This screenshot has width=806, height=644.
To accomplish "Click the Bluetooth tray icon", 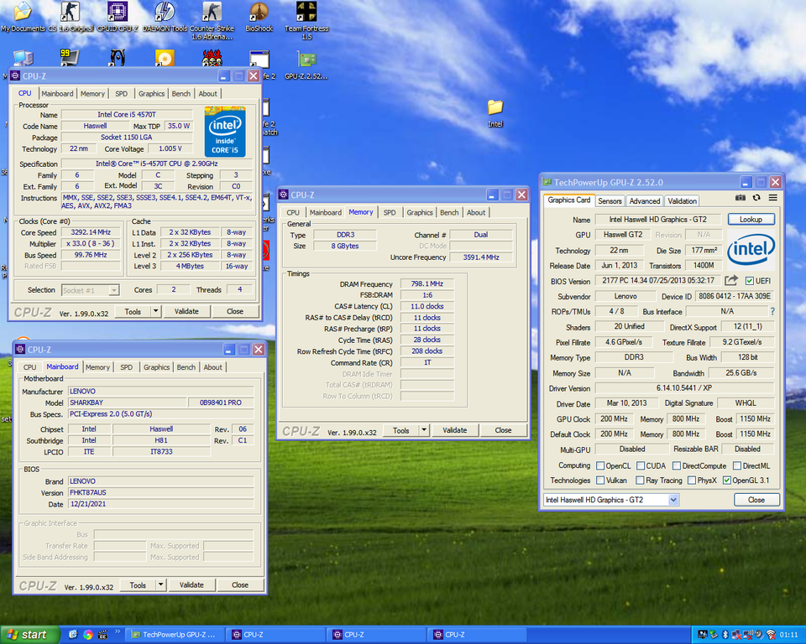I will pyautogui.click(x=725, y=635).
